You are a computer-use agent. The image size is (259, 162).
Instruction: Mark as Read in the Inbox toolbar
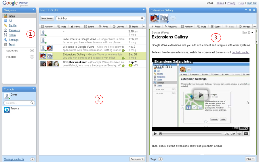click(x=103, y=26)
